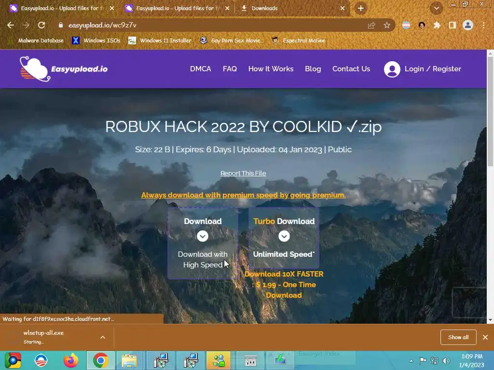Viewport: 494px width, 370px height.
Task: Click the Turbo Download box
Action: pyautogui.click(x=284, y=238)
